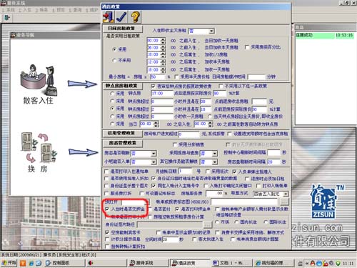Click the 月结帐日期 input field

(185, 172)
